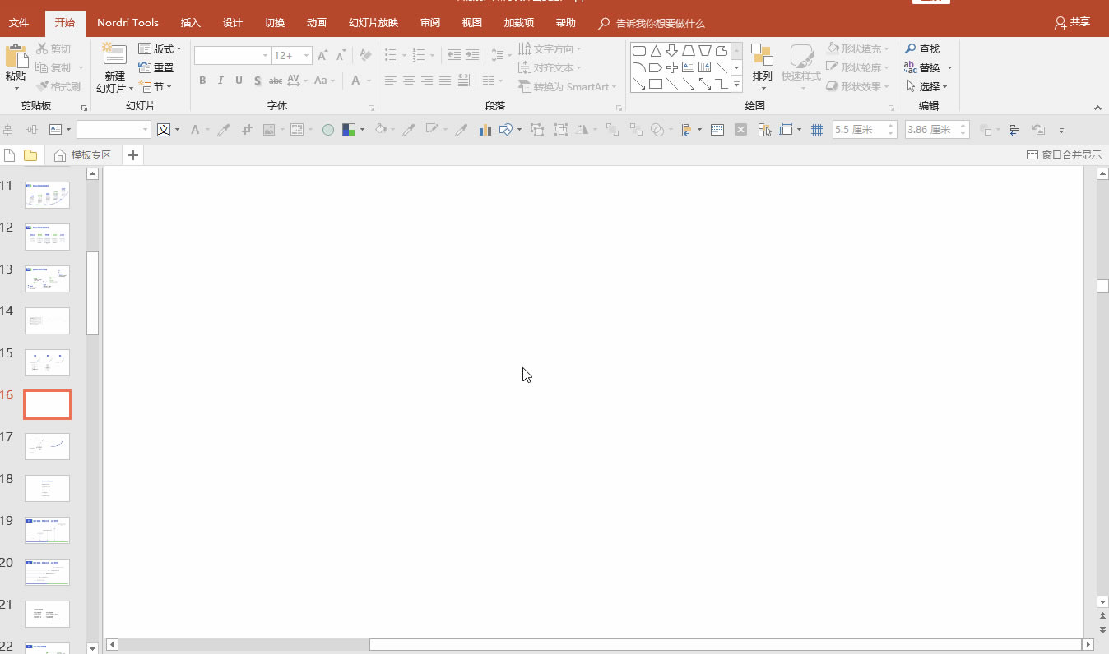Toggle Bold formatting
Viewport: 1109px width, 654px height.
point(202,81)
